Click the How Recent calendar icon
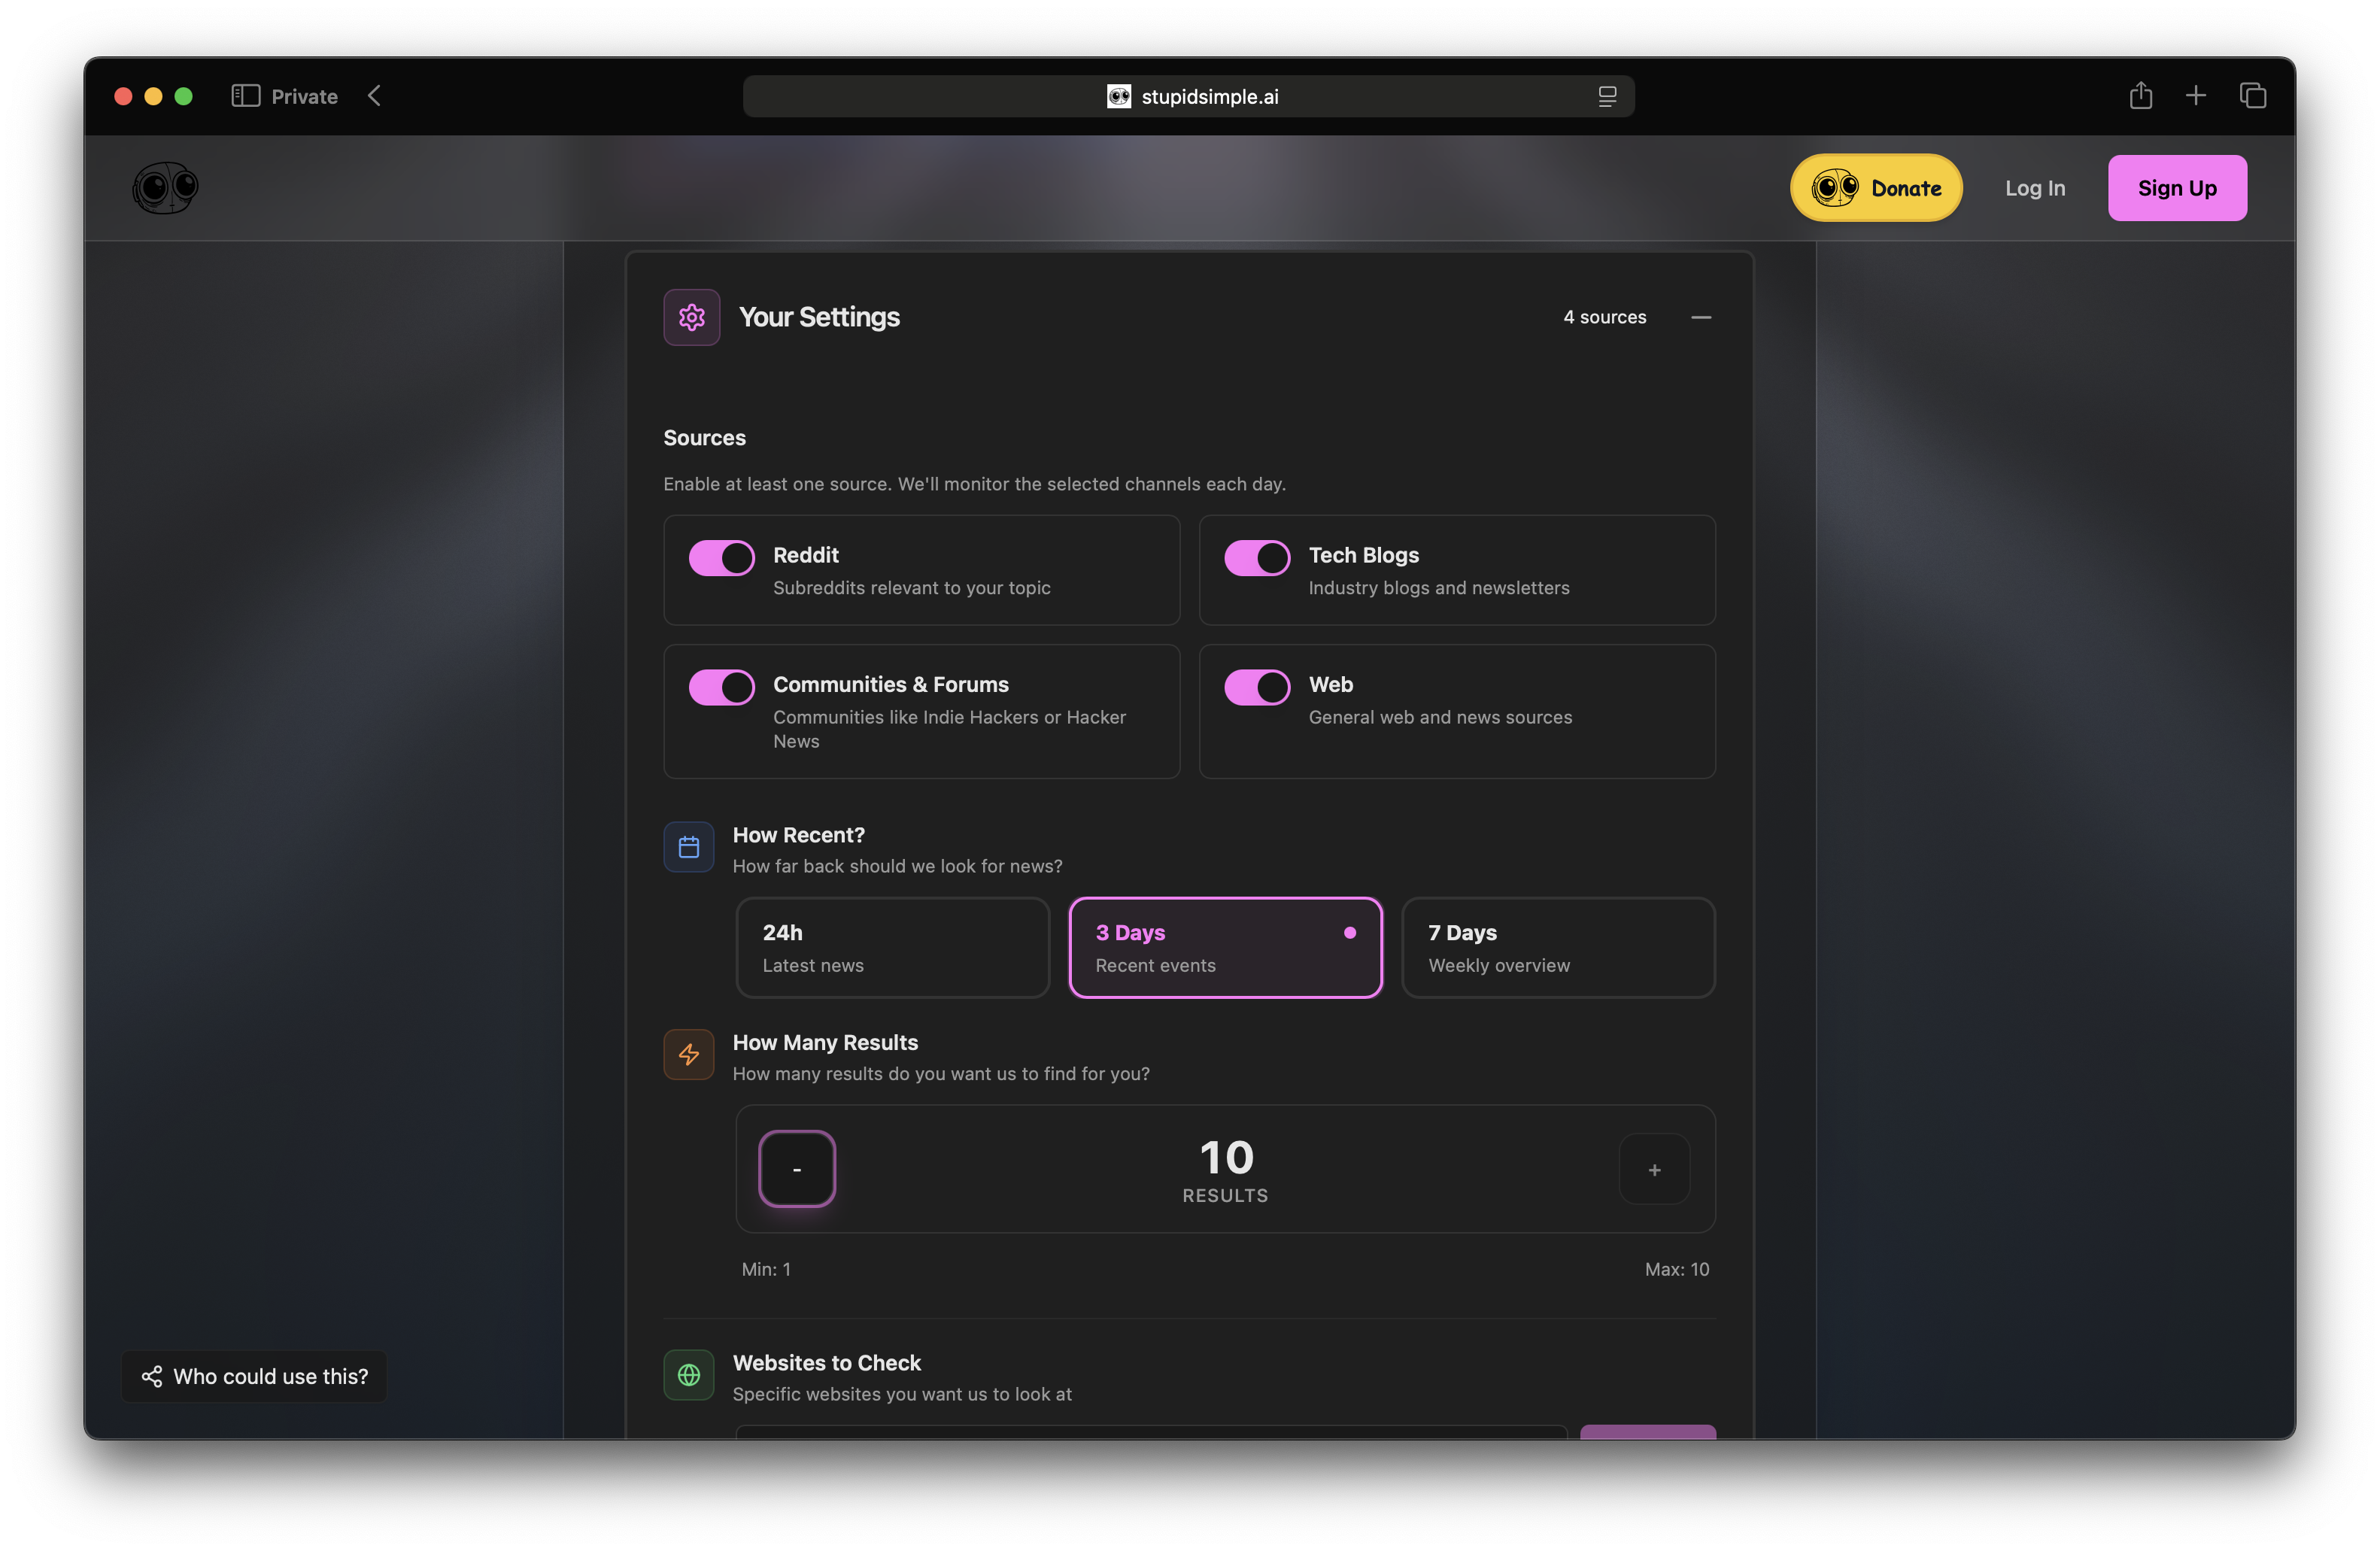 click(x=688, y=847)
